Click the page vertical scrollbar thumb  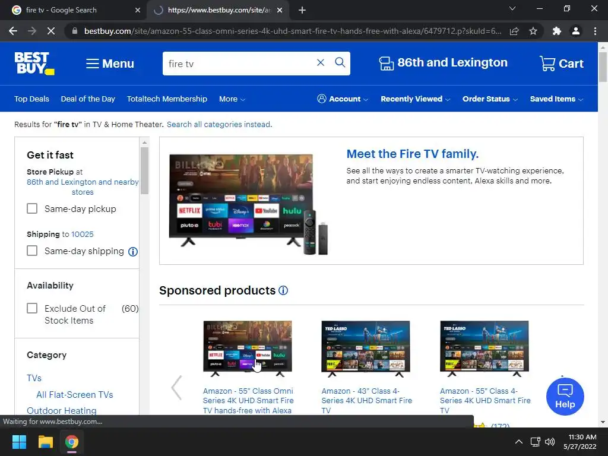[x=603, y=66]
